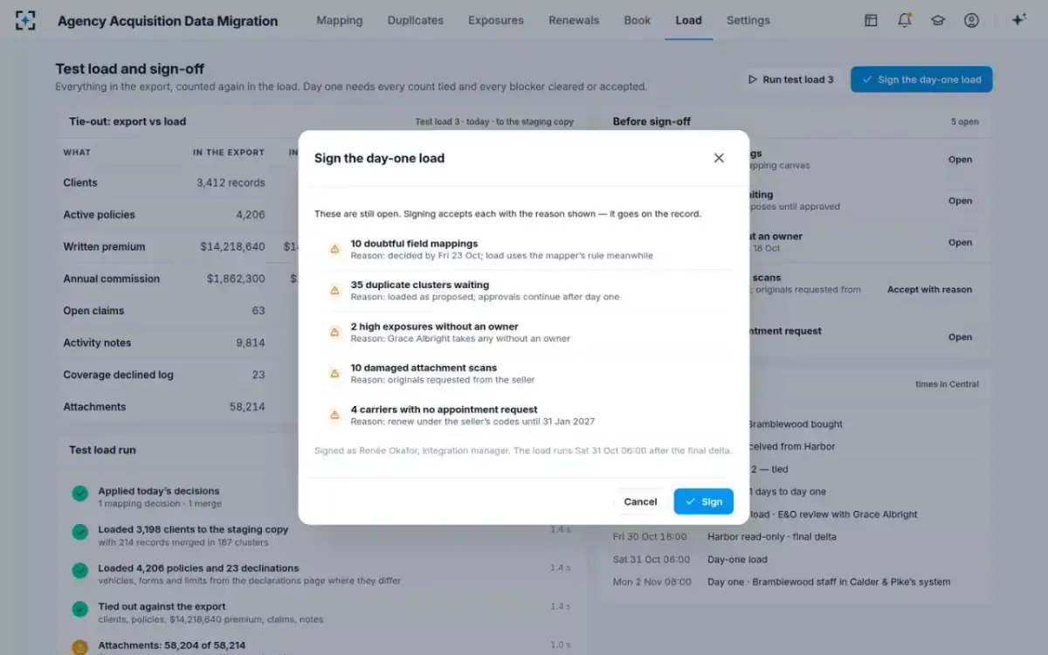
Task: Click green check for Applied today's decisions
Action: click(x=79, y=495)
